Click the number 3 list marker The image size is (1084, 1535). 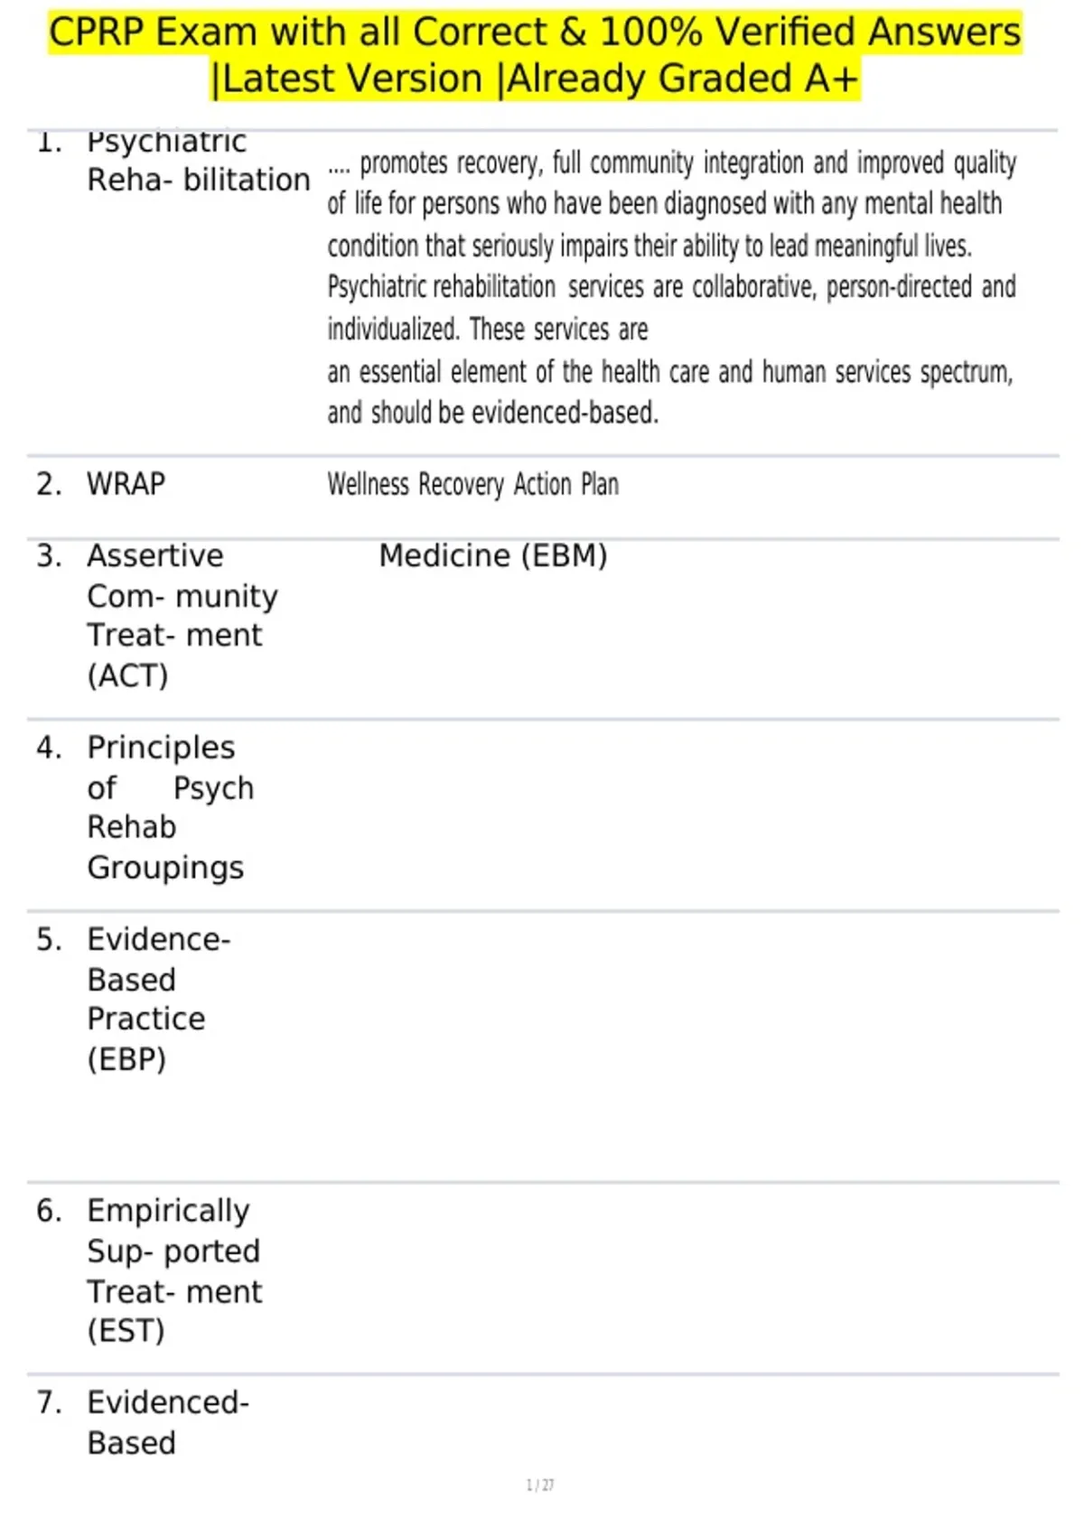tap(50, 555)
